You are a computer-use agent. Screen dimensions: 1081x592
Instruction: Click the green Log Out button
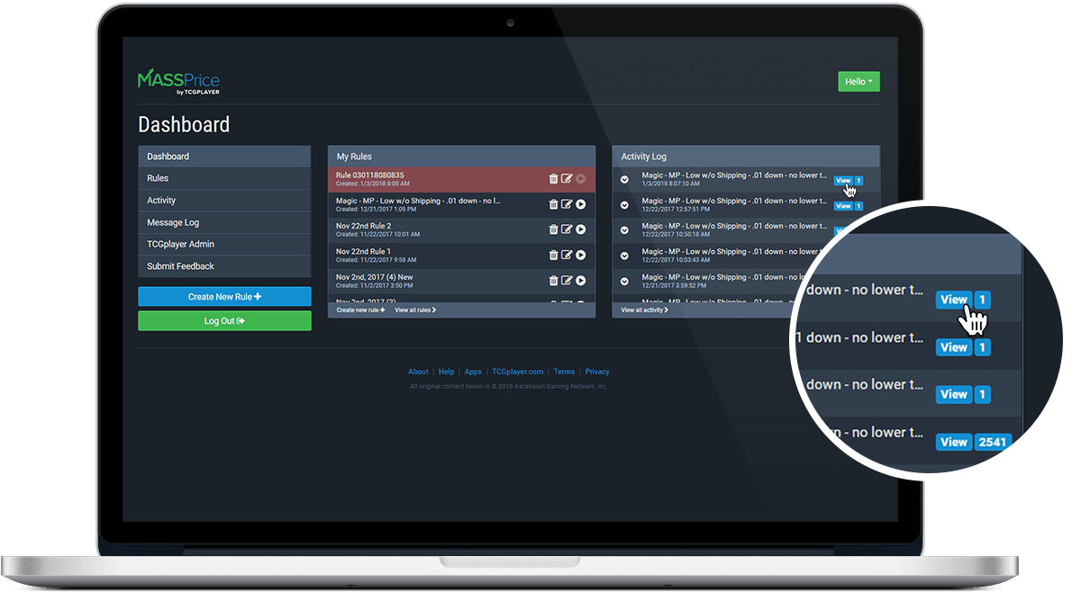tap(224, 320)
